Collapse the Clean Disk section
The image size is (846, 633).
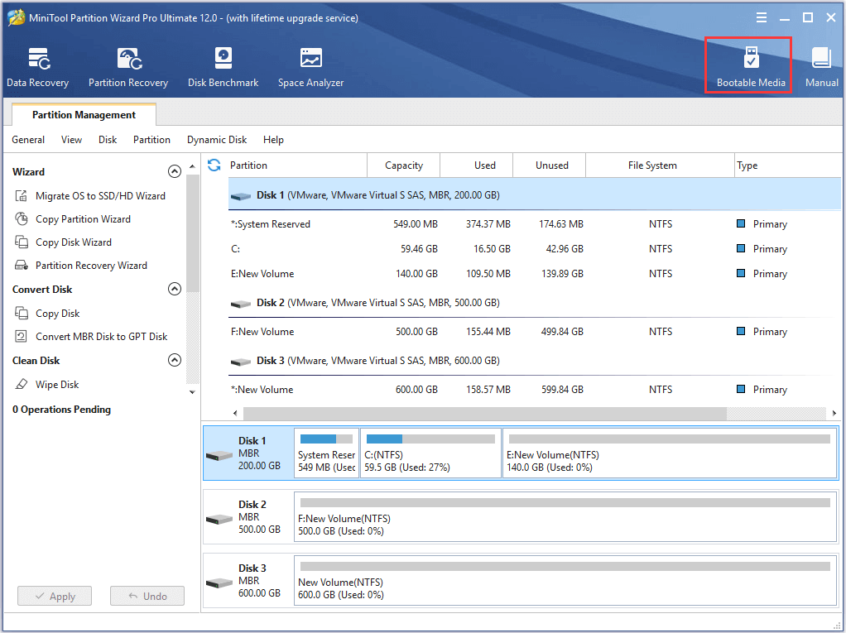[175, 360]
